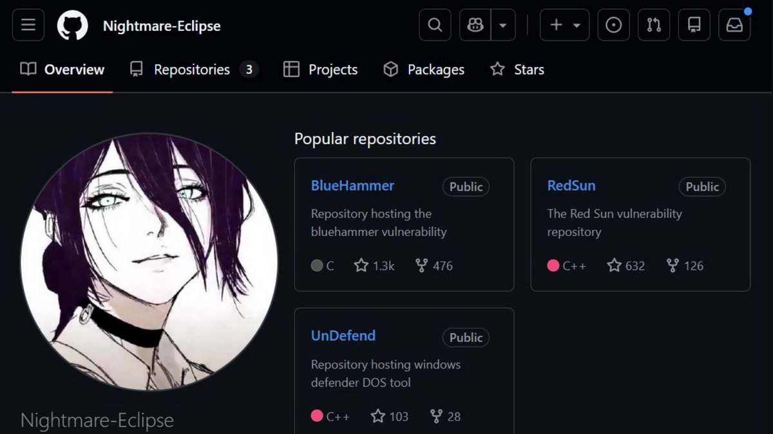Open the UnDefend repository link
The height and width of the screenshot is (434, 773).
pos(343,336)
